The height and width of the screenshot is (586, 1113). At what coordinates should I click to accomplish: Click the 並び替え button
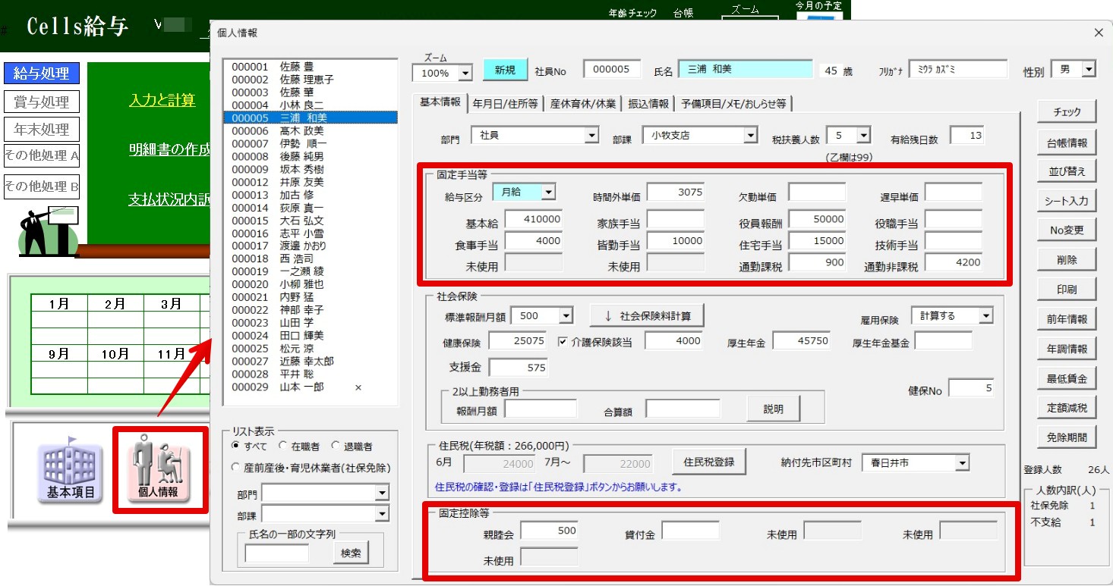click(1067, 171)
